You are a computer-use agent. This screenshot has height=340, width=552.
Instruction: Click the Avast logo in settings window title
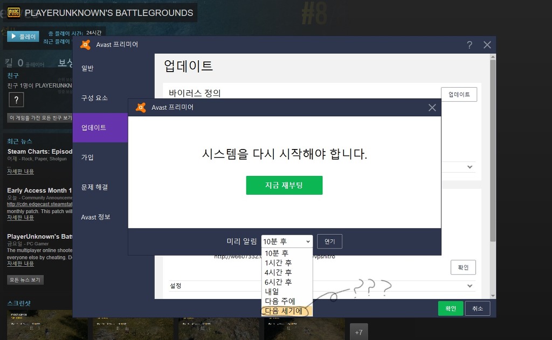click(x=86, y=45)
